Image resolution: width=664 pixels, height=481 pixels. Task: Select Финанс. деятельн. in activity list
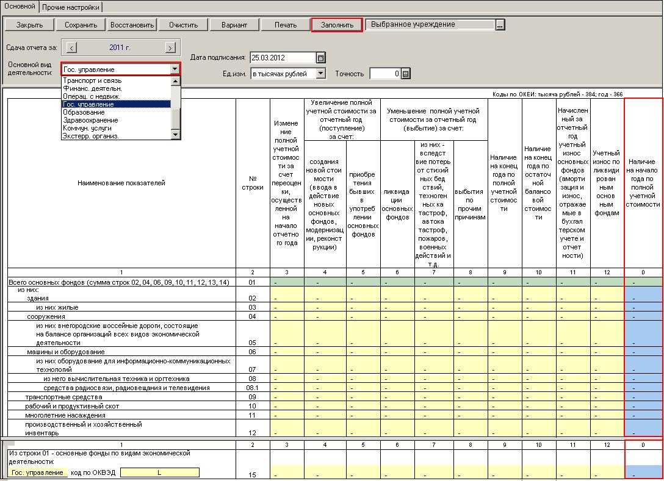point(117,88)
